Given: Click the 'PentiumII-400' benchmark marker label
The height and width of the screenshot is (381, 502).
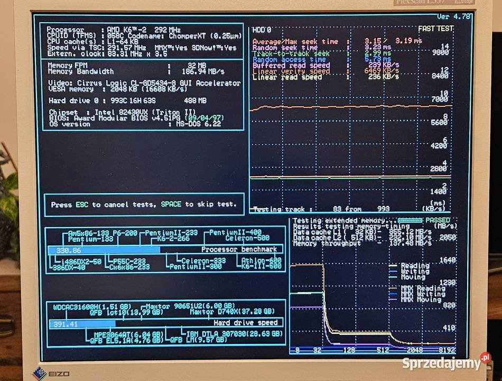Looking at the screenshot, I should pyautogui.click(x=235, y=232).
